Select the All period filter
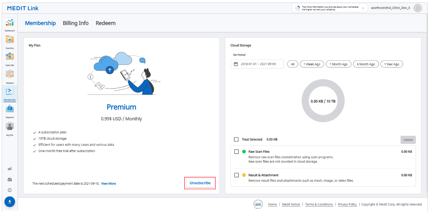This screenshot has height=212, width=429. pyautogui.click(x=293, y=64)
